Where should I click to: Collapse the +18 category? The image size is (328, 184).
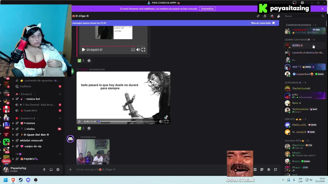(19, 154)
